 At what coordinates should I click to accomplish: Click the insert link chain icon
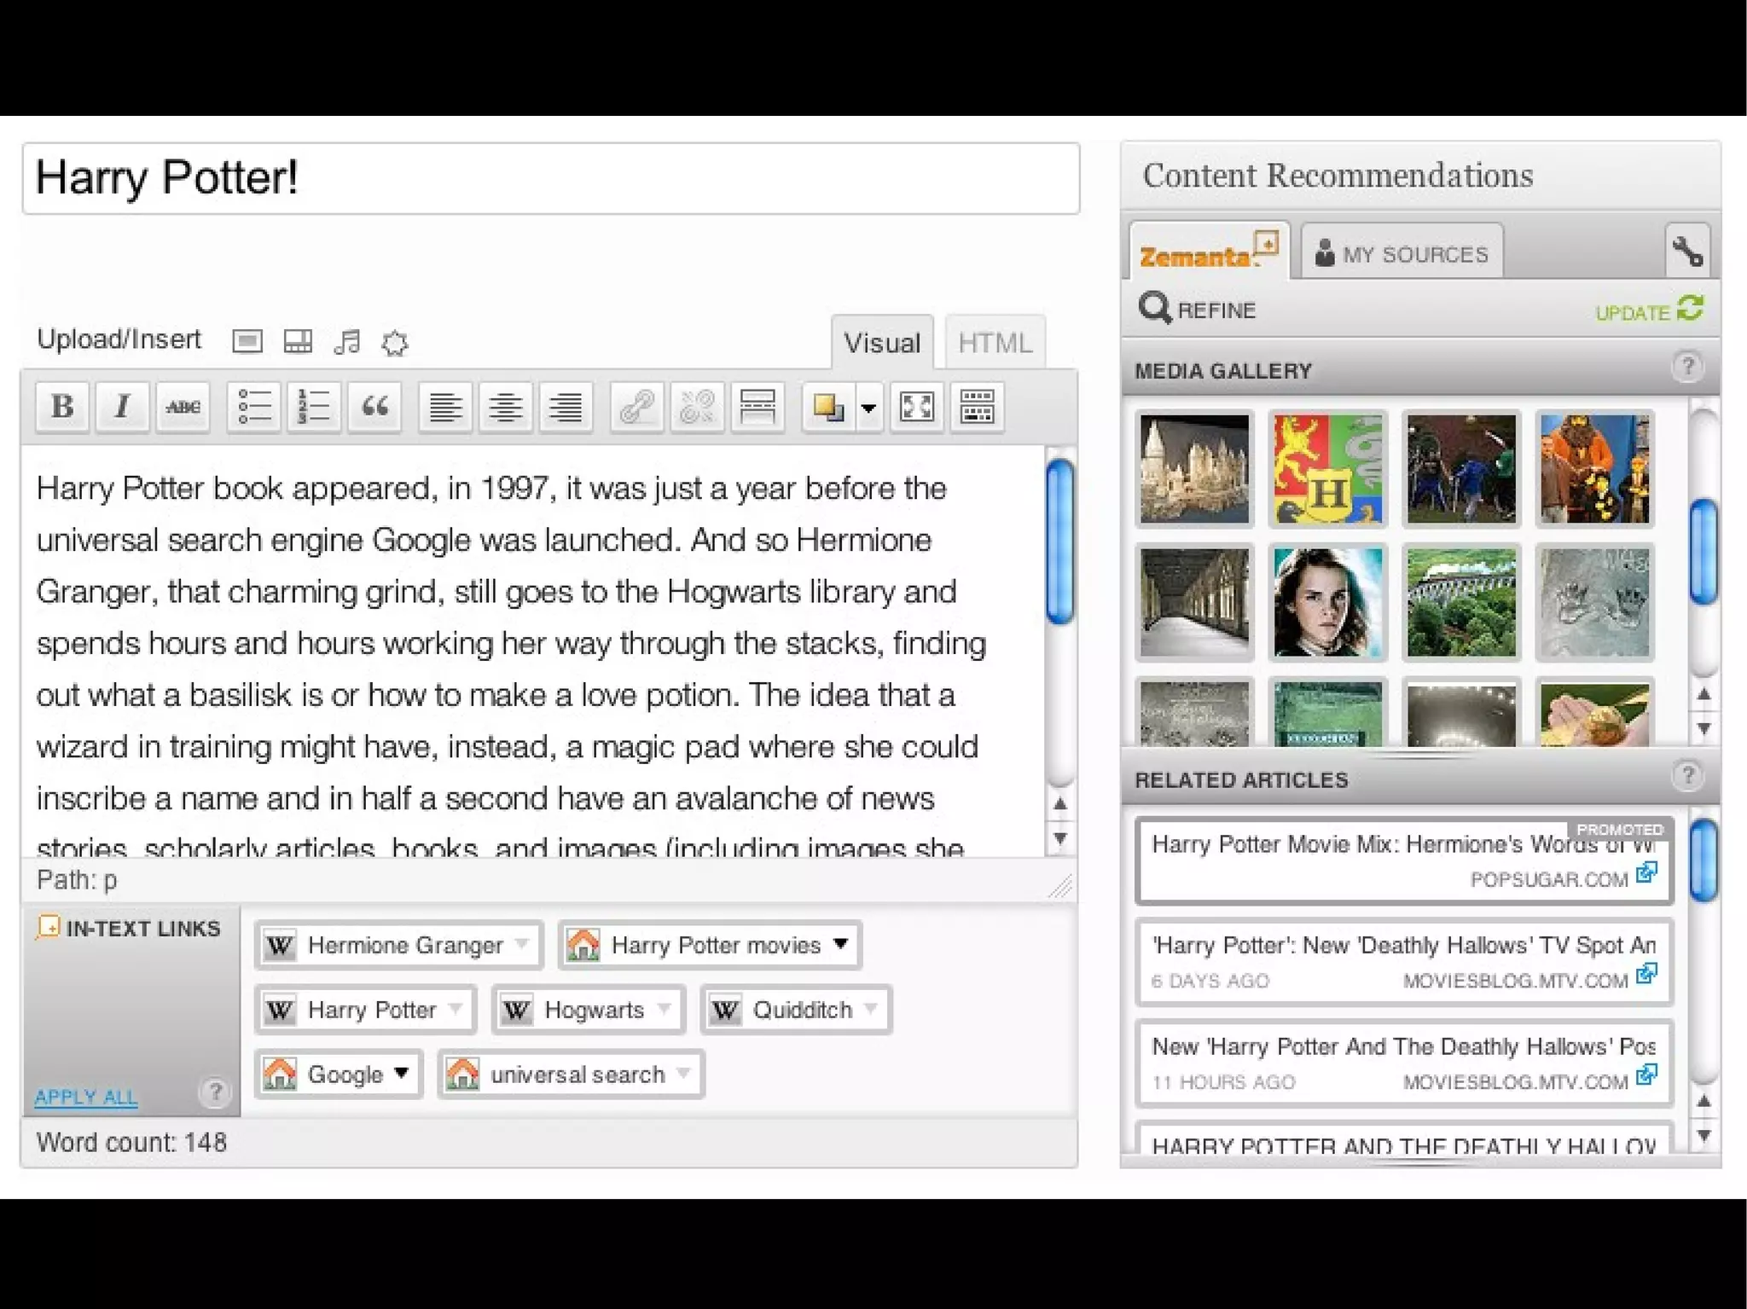coord(636,407)
